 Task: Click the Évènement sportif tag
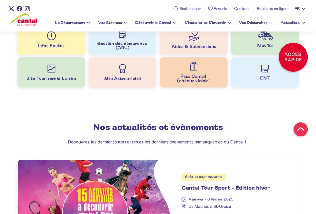click(204, 177)
